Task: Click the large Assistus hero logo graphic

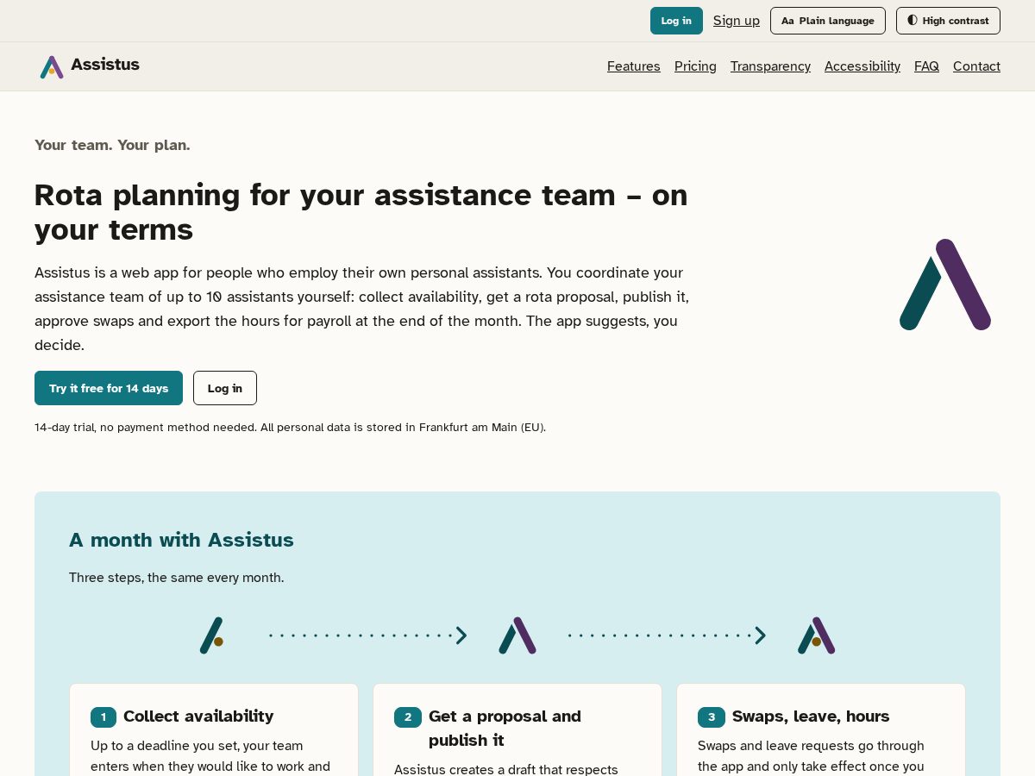Action: point(945,285)
